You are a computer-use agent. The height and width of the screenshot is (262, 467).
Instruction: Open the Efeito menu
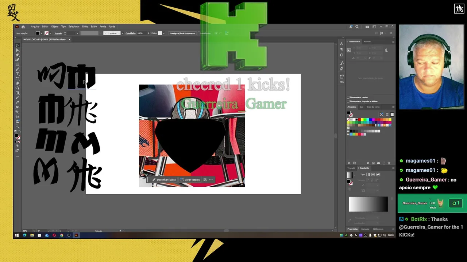(85, 27)
